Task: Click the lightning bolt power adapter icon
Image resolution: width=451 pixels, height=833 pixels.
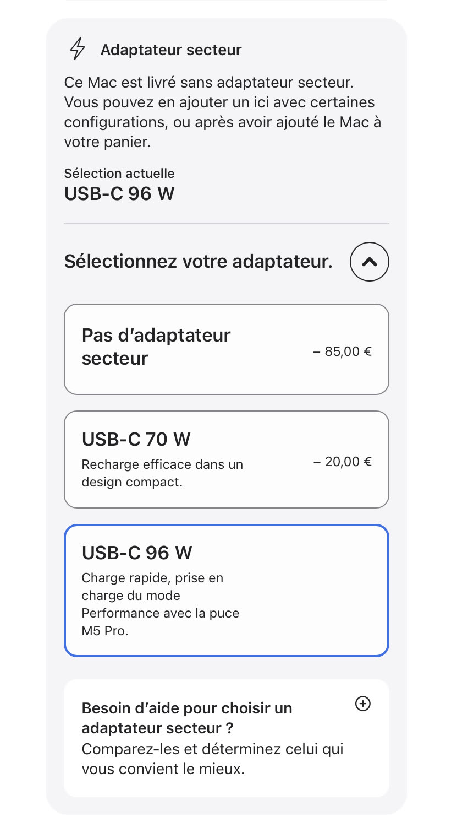Action: tap(78, 49)
